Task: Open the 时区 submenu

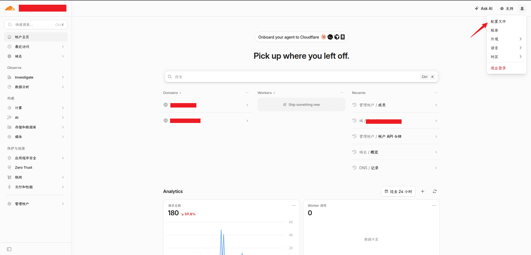Action: (x=507, y=57)
